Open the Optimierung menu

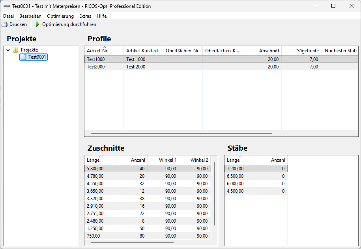[60, 16]
